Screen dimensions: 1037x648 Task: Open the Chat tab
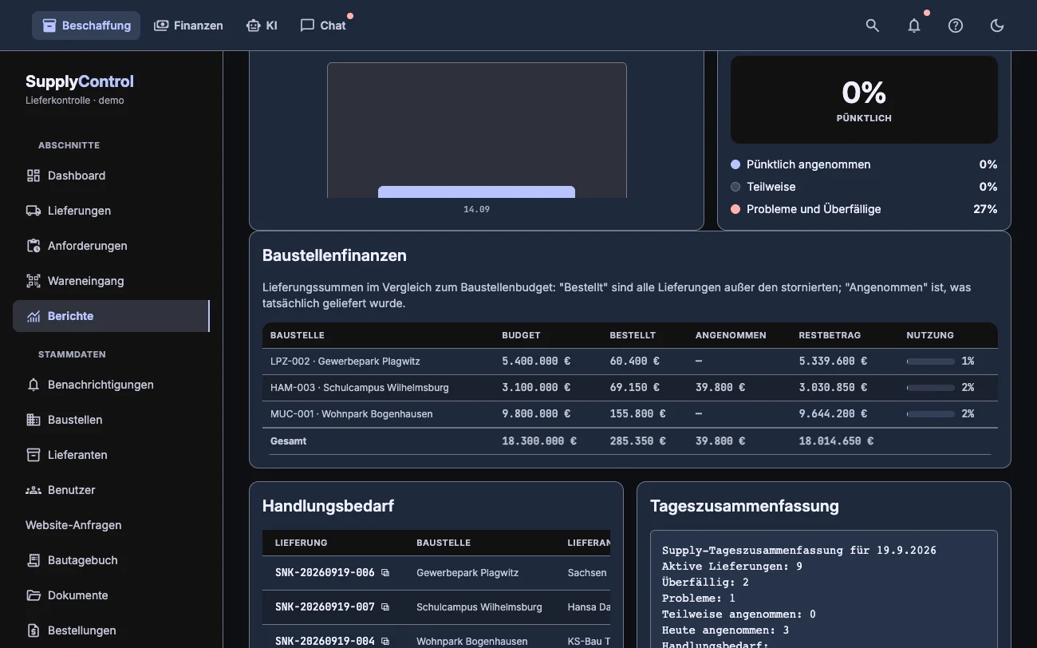(x=323, y=26)
